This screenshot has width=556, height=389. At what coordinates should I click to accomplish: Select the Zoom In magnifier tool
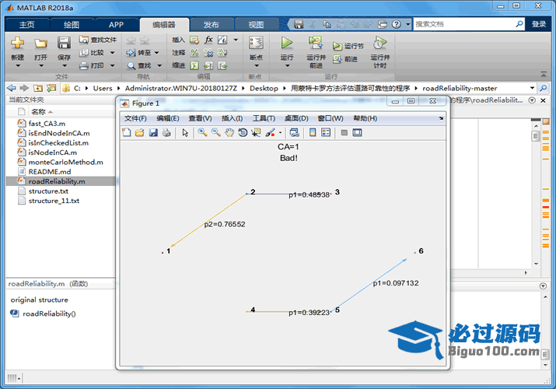tap(202, 132)
